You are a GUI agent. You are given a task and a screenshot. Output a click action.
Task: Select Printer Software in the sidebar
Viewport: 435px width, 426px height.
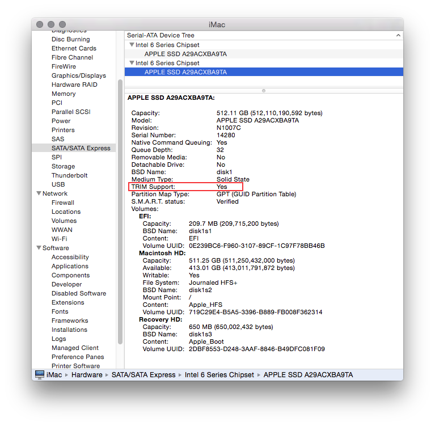click(x=76, y=366)
